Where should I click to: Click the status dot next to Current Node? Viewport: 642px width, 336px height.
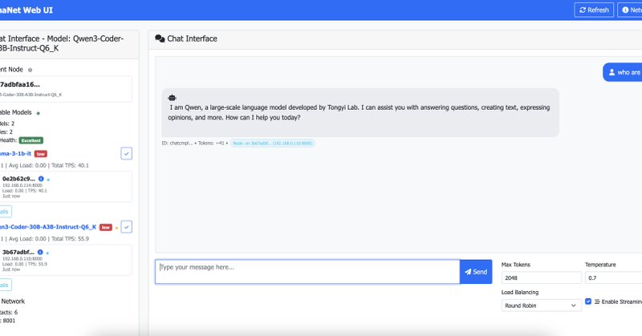30,70
